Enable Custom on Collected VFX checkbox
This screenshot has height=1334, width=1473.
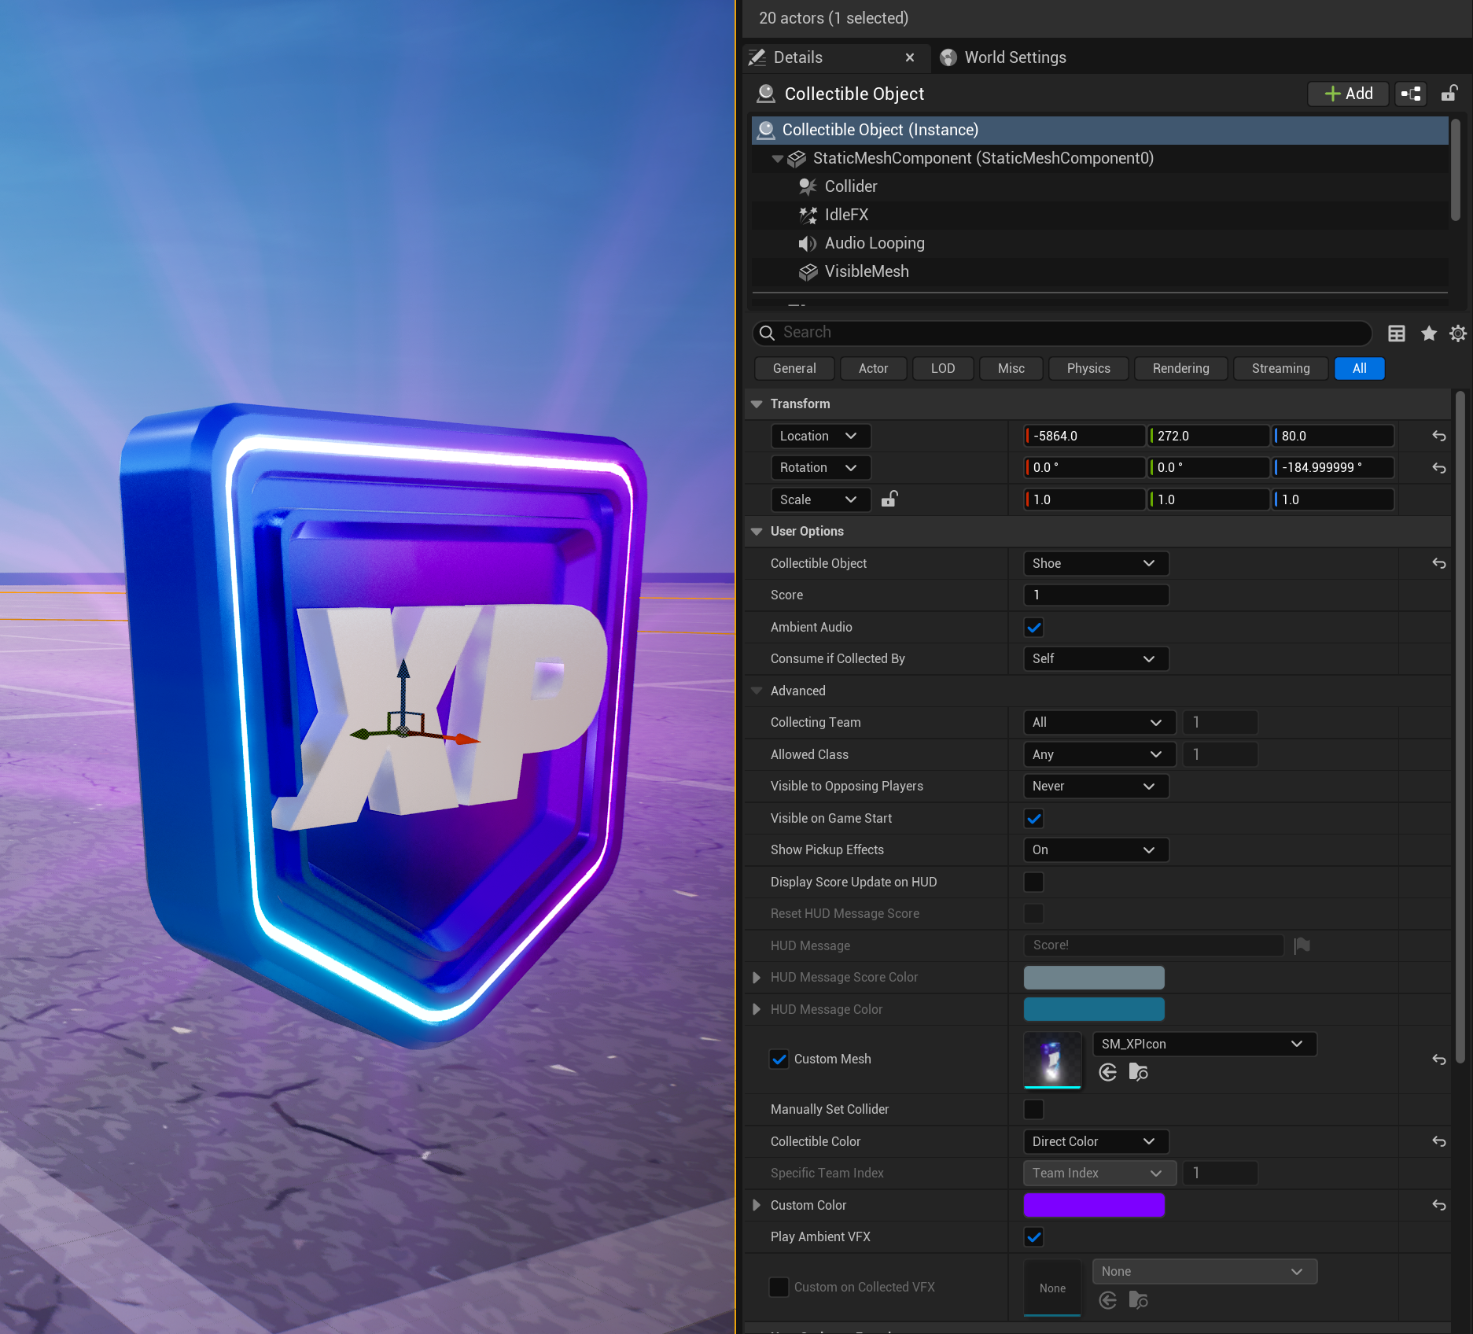click(779, 1287)
